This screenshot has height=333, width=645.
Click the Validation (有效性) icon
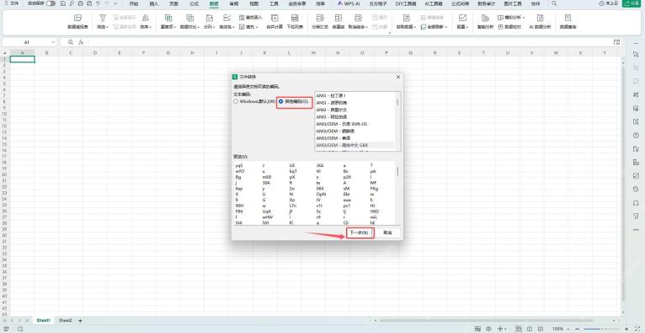[x=227, y=18]
